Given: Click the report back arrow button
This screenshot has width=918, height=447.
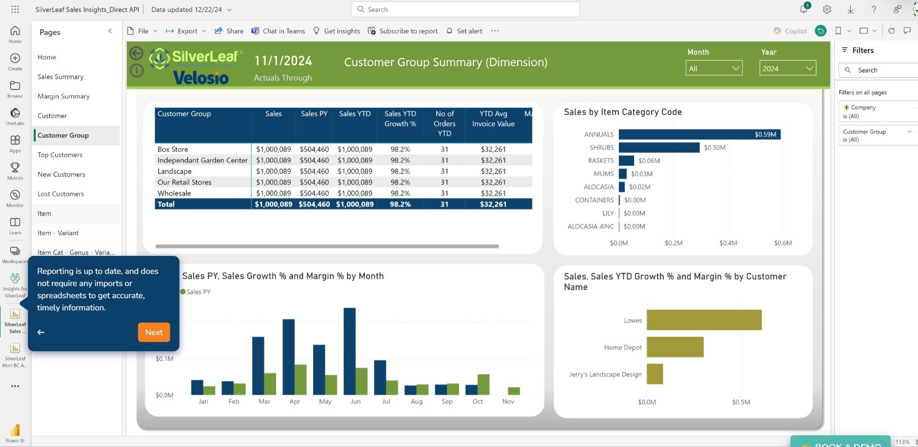Looking at the screenshot, I should 136,53.
